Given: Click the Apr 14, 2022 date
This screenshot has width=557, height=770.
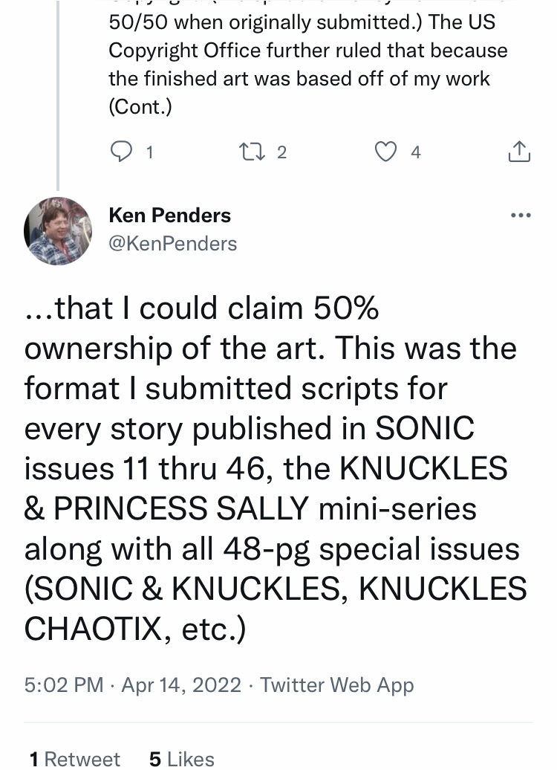Looking at the screenshot, I should [x=181, y=685].
